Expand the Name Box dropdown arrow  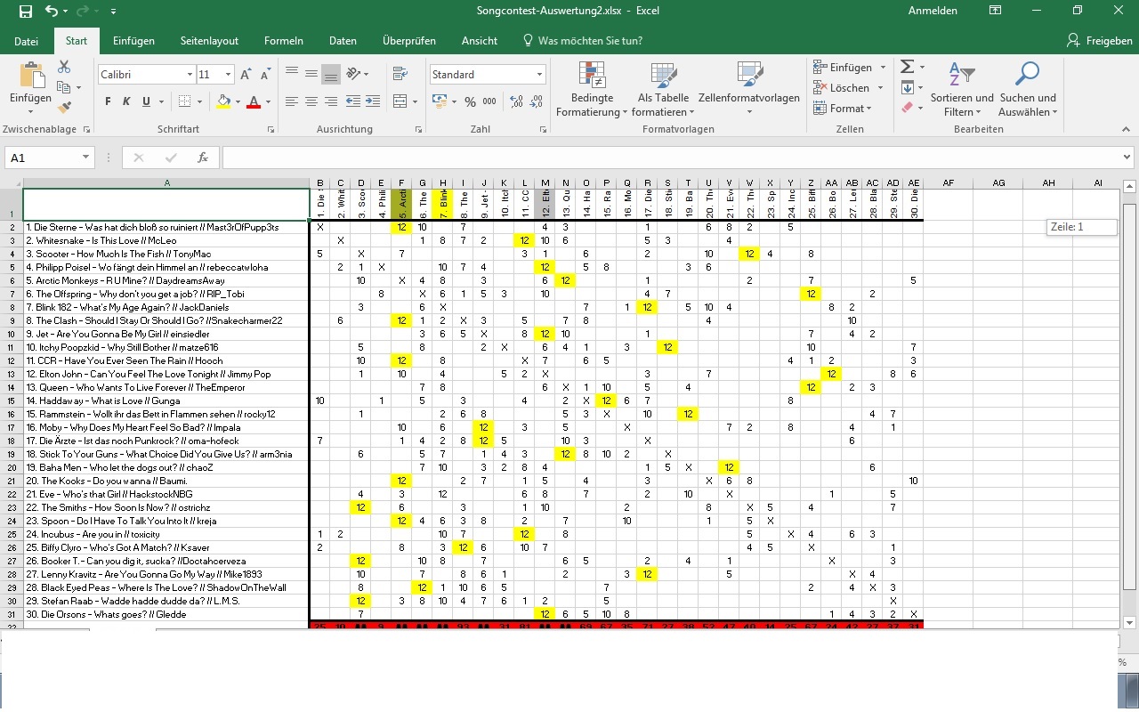(x=85, y=158)
